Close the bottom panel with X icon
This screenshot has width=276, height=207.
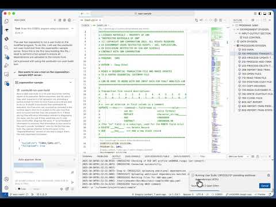click(x=270, y=156)
